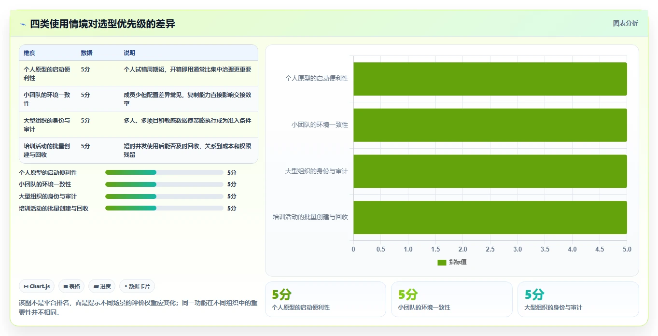This screenshot has width=658, height=336.
Task: Click the 培训活动的批量创建与回收 y-axis label
Action: 310,217
